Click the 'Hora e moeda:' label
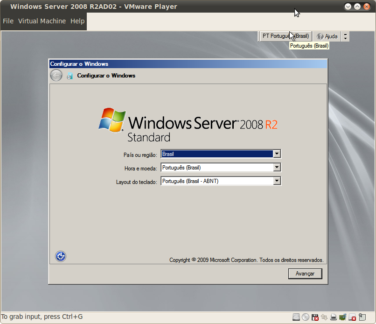 pos(141,169)
